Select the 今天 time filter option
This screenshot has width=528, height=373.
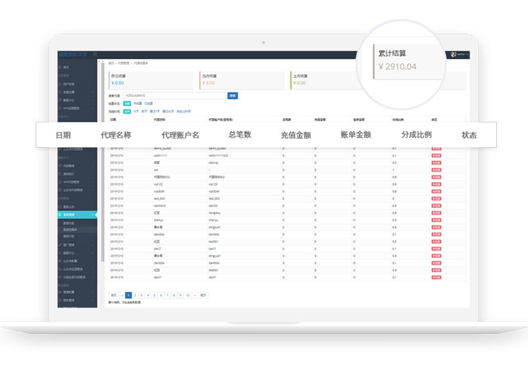point(136,111)
